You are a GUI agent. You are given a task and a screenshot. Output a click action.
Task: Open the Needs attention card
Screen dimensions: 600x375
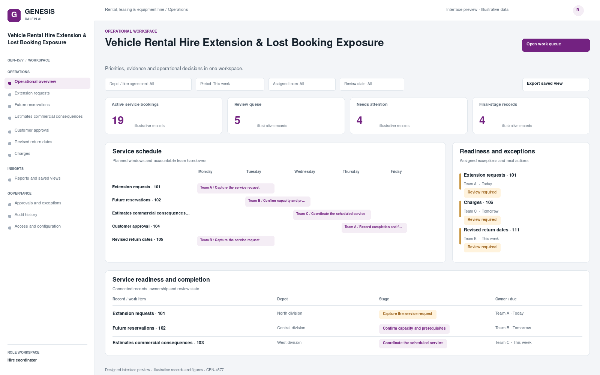408,115
